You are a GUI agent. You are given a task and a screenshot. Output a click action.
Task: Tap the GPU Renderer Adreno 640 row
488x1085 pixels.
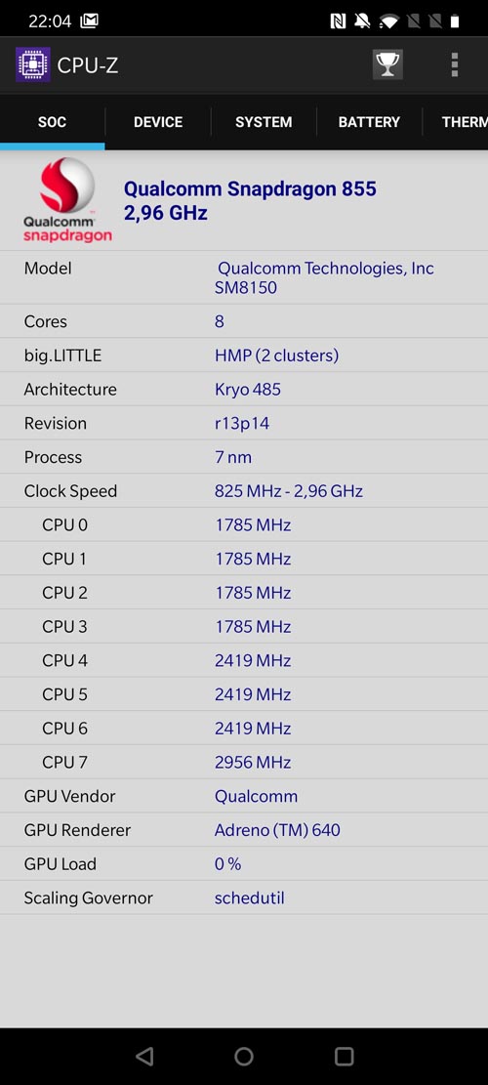[244, 830]
